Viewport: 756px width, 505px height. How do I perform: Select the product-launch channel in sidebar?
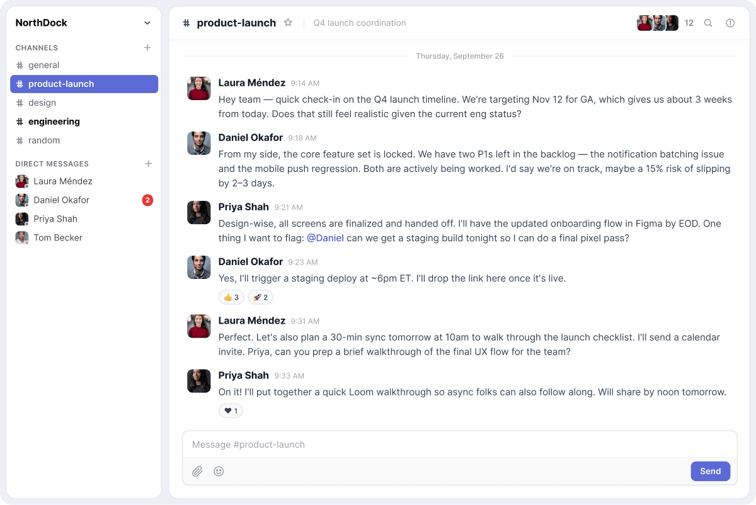(84, 84)
